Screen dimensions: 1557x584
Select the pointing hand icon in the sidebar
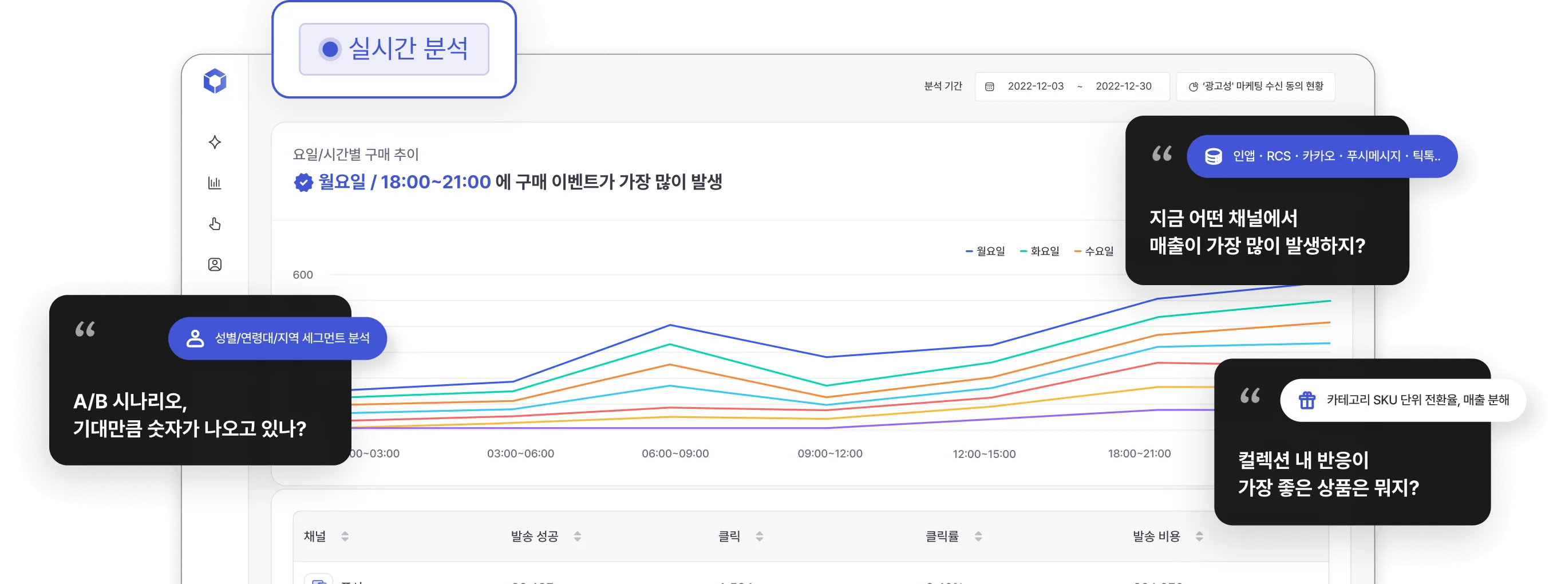pyautogui.click(x=215, y=224)
